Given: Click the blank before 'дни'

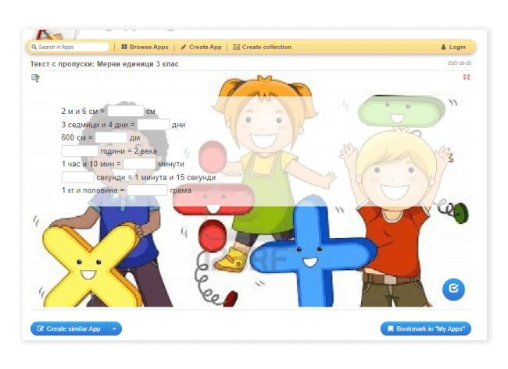Looking at the screenshot, I should pyautogui.click(x=153, y=125).
